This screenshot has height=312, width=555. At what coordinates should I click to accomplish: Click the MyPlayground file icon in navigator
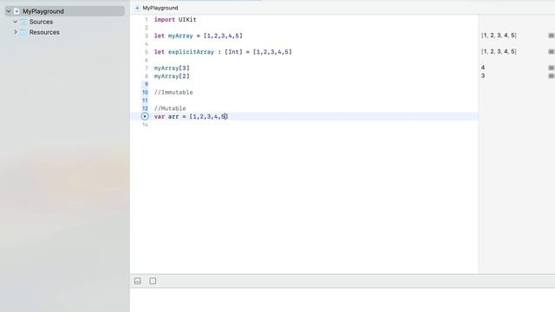click(16, 11)
